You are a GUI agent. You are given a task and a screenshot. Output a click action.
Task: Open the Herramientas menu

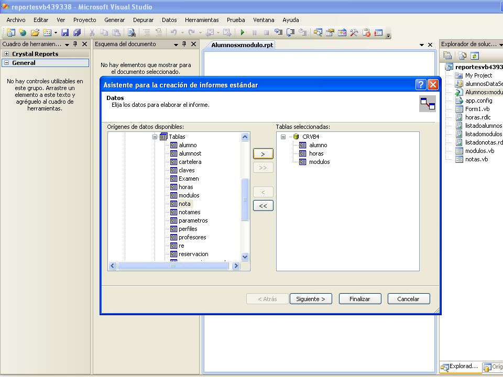[x=202, y=20]
